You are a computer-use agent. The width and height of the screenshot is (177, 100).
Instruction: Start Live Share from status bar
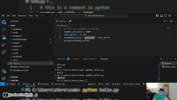43,84
